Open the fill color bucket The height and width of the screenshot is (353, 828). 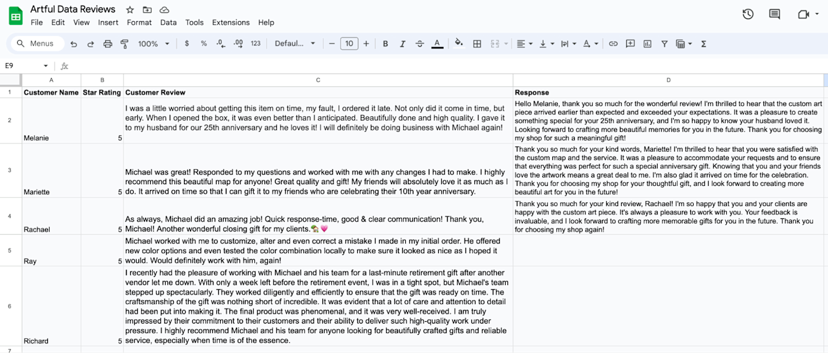coord(458,44)
